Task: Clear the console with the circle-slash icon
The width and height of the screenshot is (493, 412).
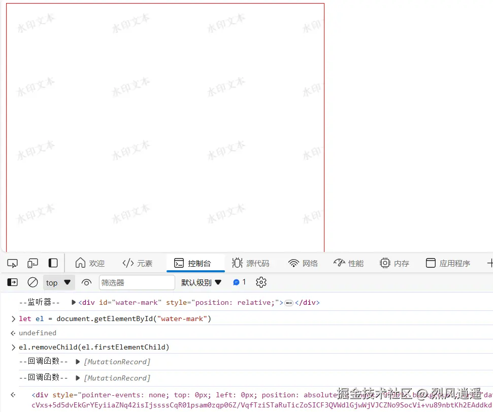Action: pos(32,282)
